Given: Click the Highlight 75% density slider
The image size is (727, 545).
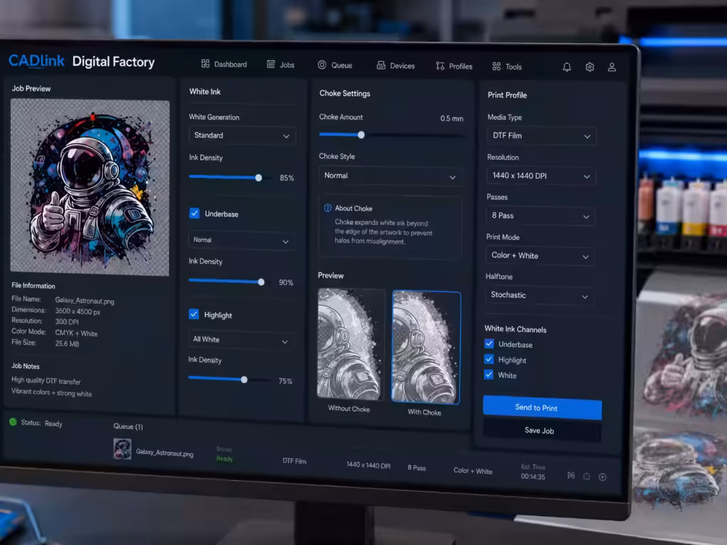Looking at the screenshot, I should [229, 379].
